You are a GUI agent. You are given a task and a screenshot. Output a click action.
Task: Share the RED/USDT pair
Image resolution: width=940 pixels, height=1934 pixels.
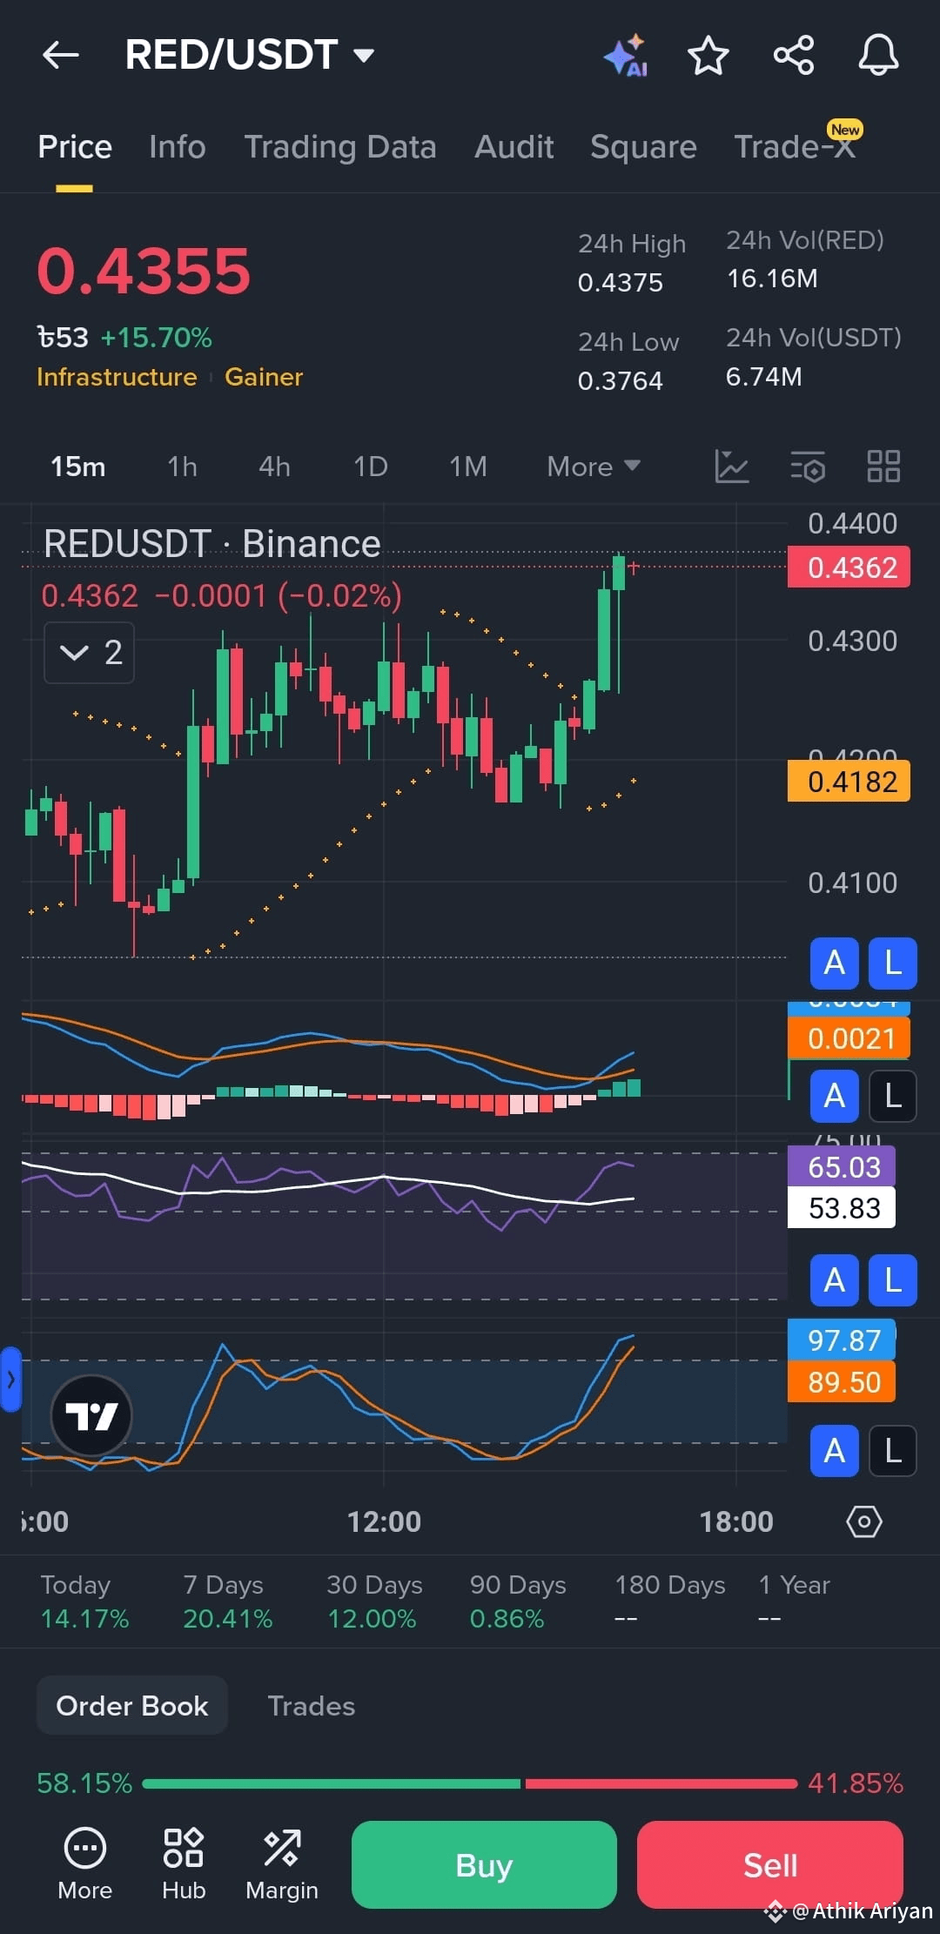794,56
